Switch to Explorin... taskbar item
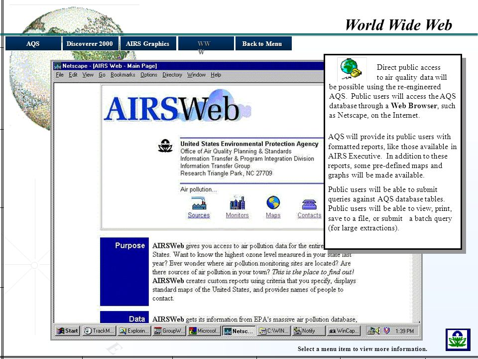The height and width of the screenshot is (359, 478). [134, 331]
